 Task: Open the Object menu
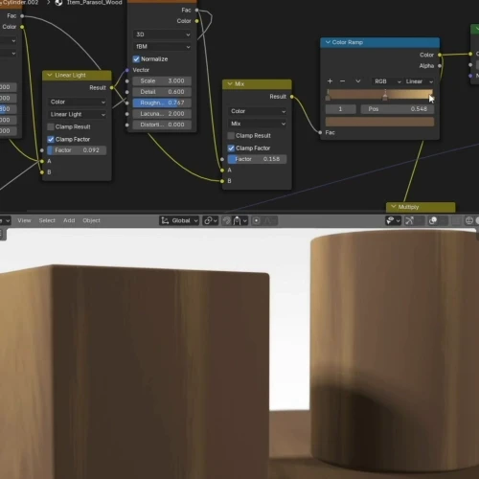91,220
